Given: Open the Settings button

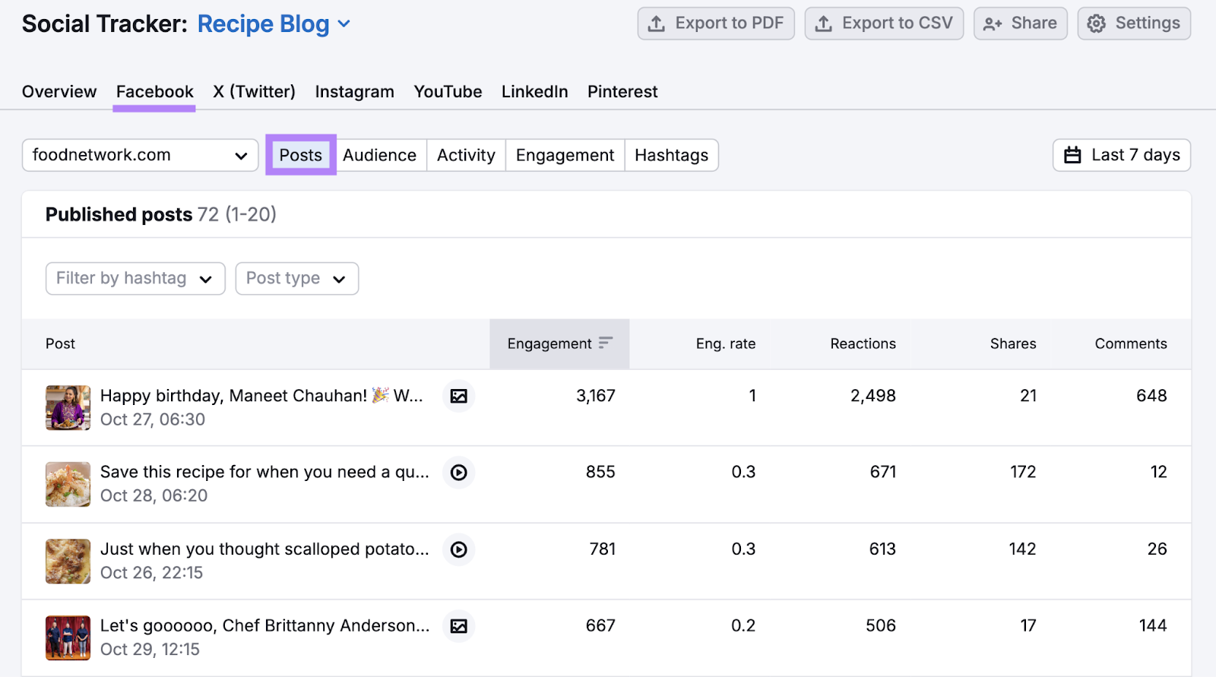Looking at the screenshot, I should pyautogui.click(x=1134, y=24).
